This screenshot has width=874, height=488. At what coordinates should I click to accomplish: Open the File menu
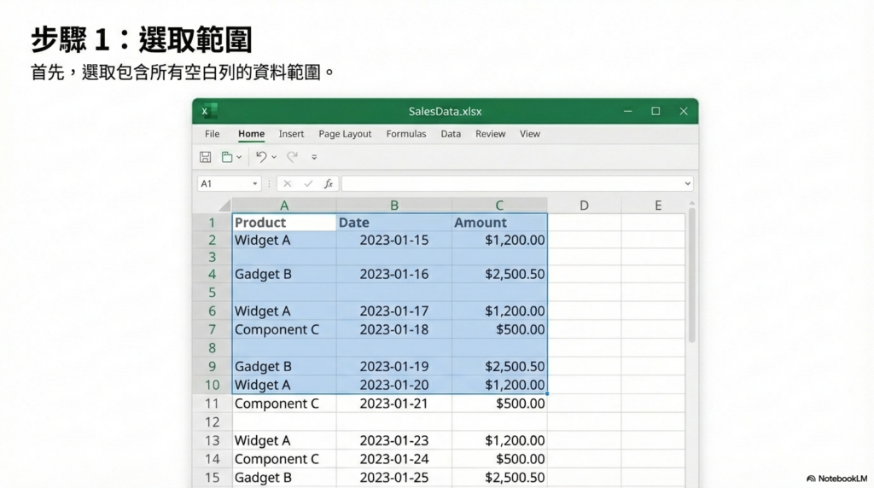point(213,134)
